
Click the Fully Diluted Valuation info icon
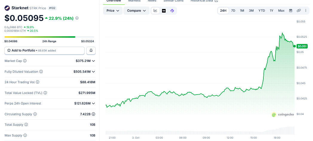pyautogui.click(x=41, y=72)
